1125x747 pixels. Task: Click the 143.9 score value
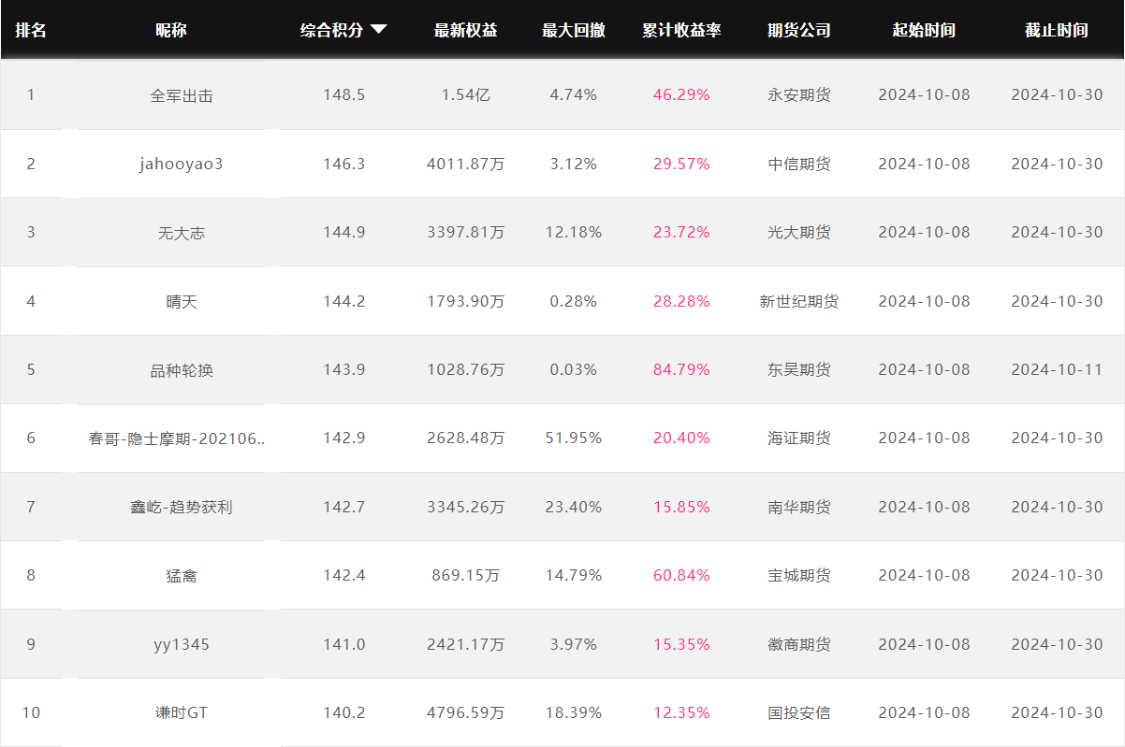point(343,369)
